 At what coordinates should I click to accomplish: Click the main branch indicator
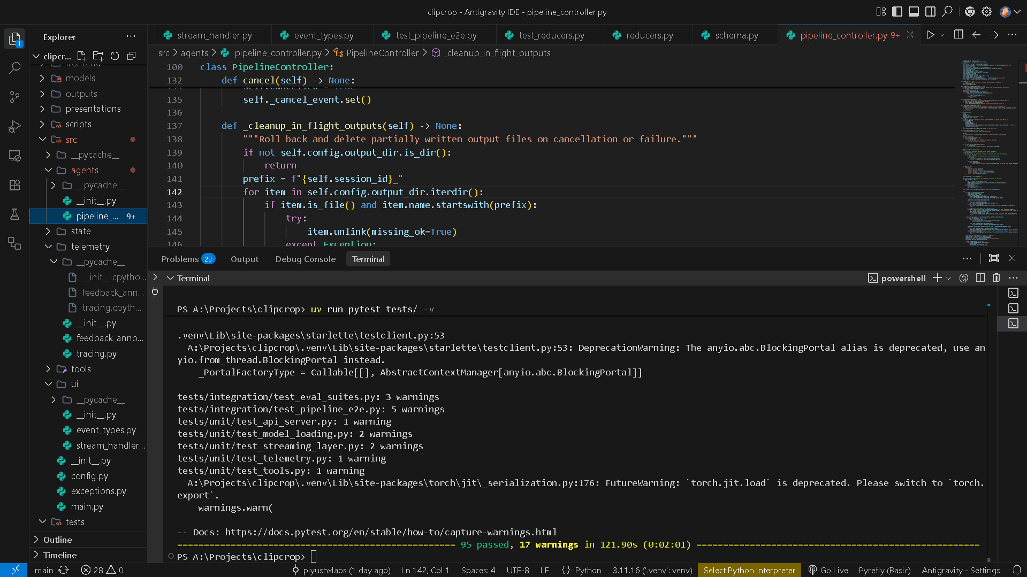click(43, 570)
